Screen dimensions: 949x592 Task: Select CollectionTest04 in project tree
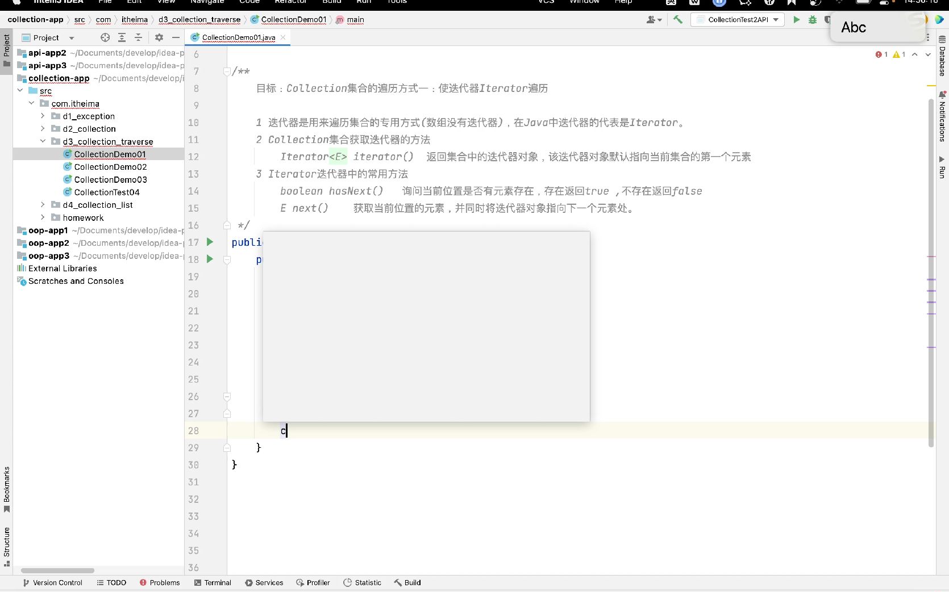tap(107, 192)
